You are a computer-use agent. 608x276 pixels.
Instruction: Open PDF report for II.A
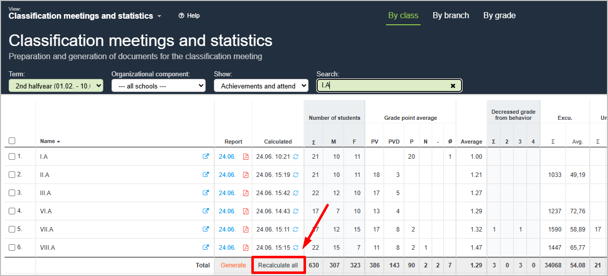point(246,175)
